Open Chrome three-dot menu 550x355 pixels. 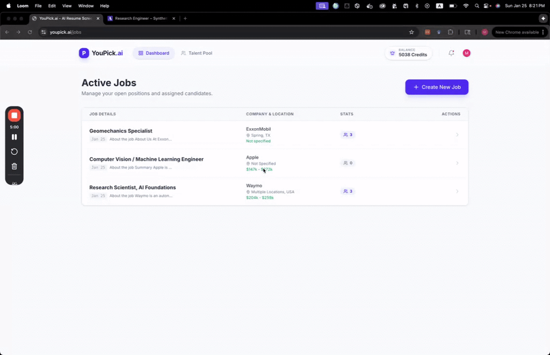click(543, 32)
